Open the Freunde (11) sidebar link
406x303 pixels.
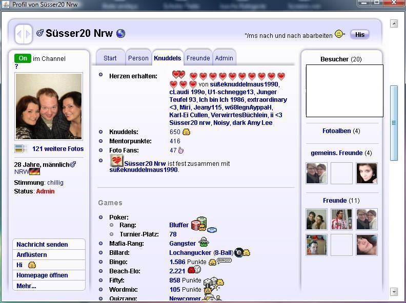[341, 200]
